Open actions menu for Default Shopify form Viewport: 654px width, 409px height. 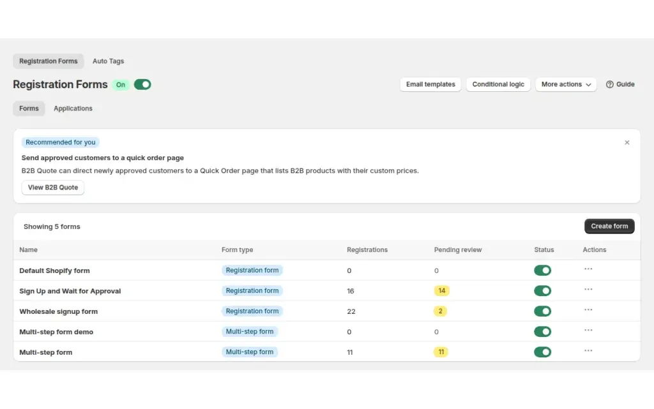[588, 269]
